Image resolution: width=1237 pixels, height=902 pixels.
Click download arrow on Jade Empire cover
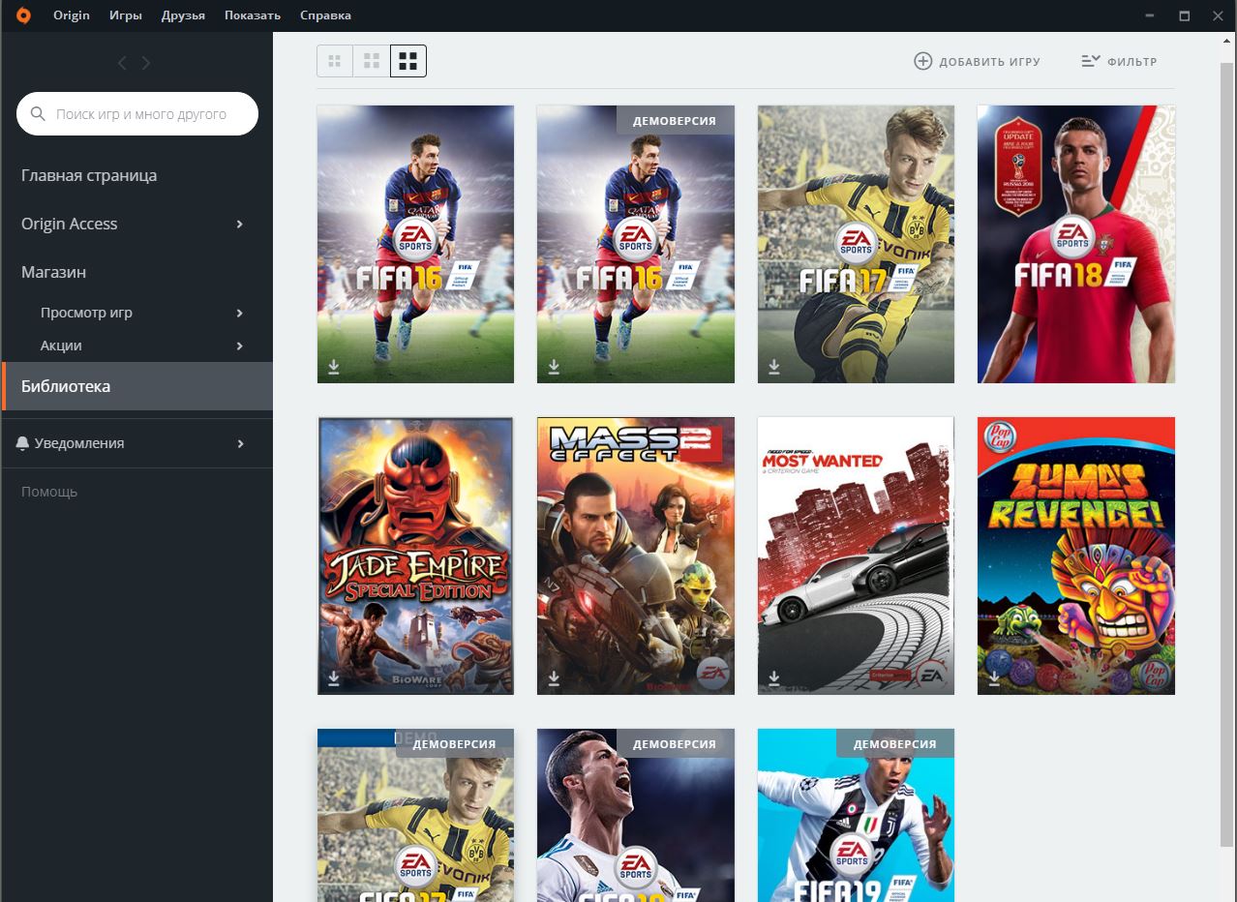click(334, 678)
